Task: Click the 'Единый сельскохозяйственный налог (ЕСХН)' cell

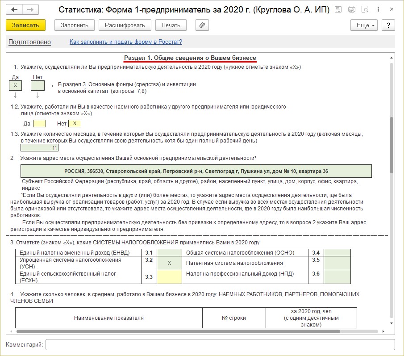Action: coord(78,277)
